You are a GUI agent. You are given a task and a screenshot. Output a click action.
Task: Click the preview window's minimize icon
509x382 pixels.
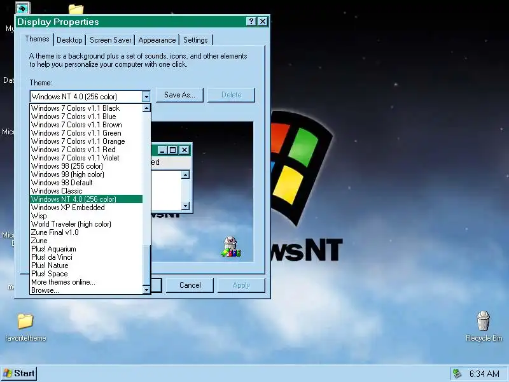163,150
